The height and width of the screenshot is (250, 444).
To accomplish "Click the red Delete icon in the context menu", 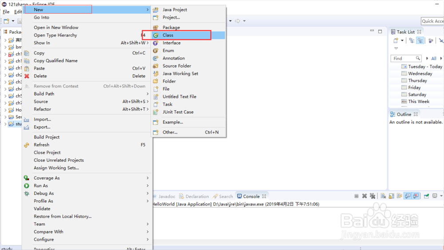I will [x=27, y=76].
